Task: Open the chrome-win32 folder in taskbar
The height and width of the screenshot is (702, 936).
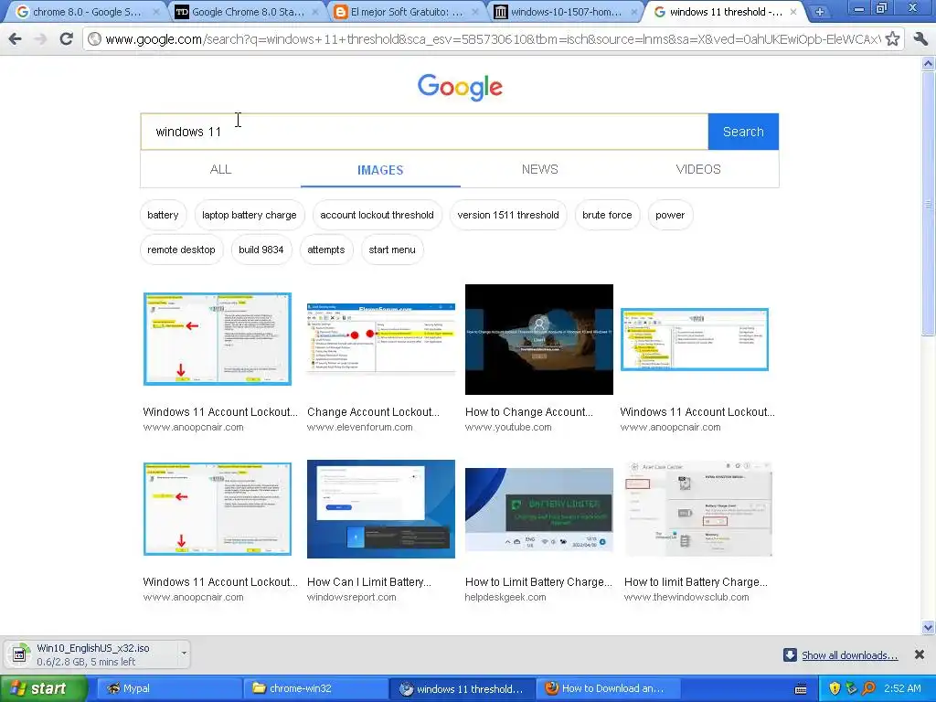Action: (314, 688)
